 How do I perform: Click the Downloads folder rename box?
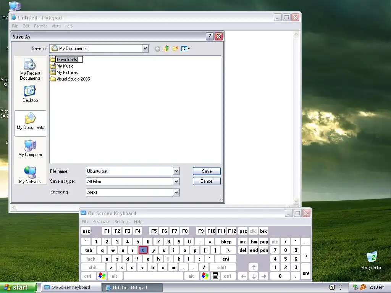[x=69, y=60]
